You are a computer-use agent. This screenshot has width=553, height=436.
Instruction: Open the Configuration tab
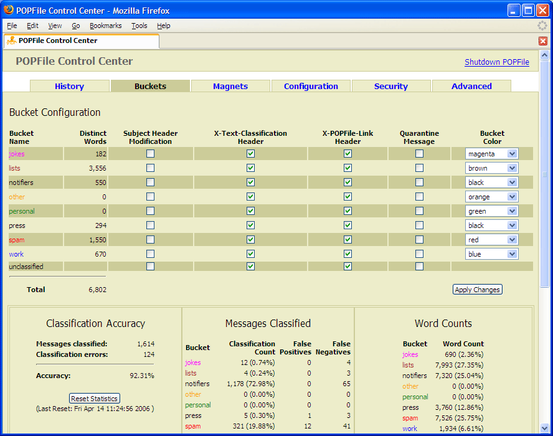point(311,86)
